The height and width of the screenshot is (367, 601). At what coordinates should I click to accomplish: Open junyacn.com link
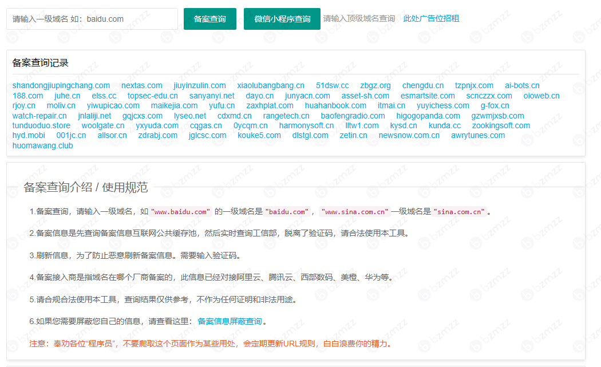point(307,96)
